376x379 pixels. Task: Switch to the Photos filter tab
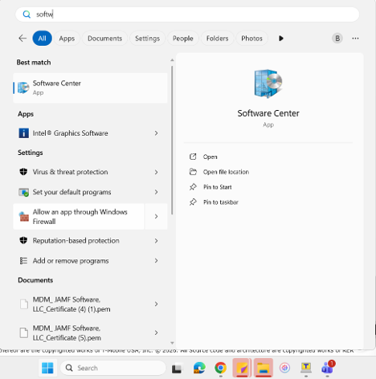(251, 39)
